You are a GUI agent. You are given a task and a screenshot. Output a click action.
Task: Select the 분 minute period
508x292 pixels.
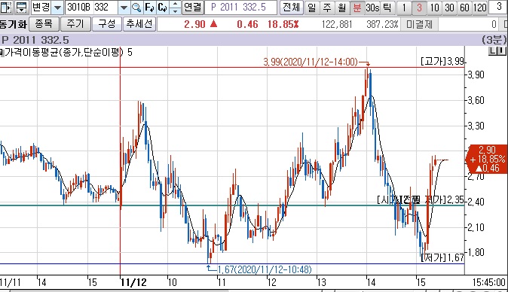click(x=357, y=8)
